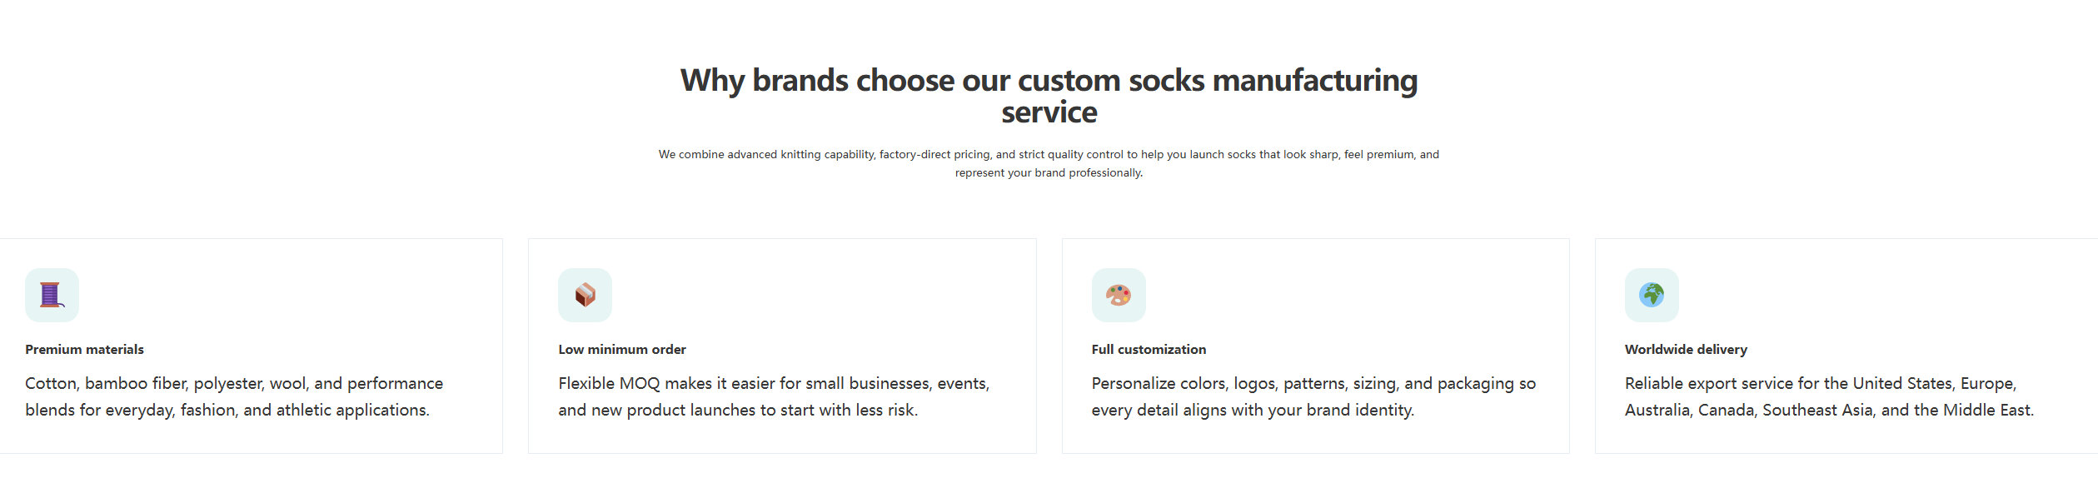Select the Full customization heading

coord(1149,350)
